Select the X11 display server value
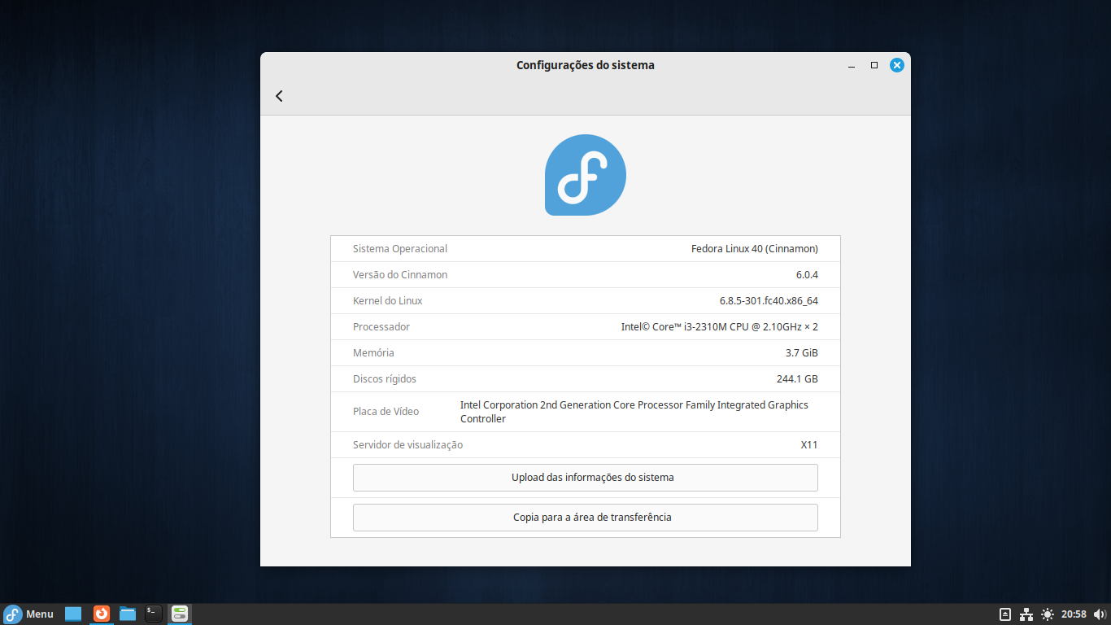The width and height of the screenshot is (1111, 625). (809, 445)
